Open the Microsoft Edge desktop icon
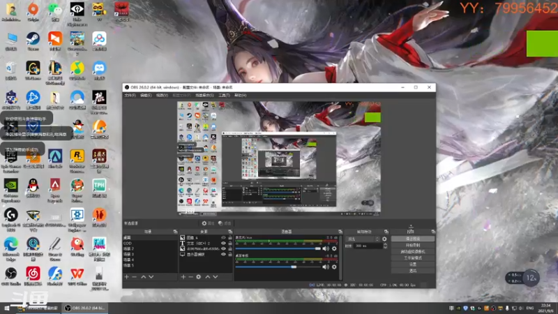Screen dimensions: 558x314 [11, 249]
